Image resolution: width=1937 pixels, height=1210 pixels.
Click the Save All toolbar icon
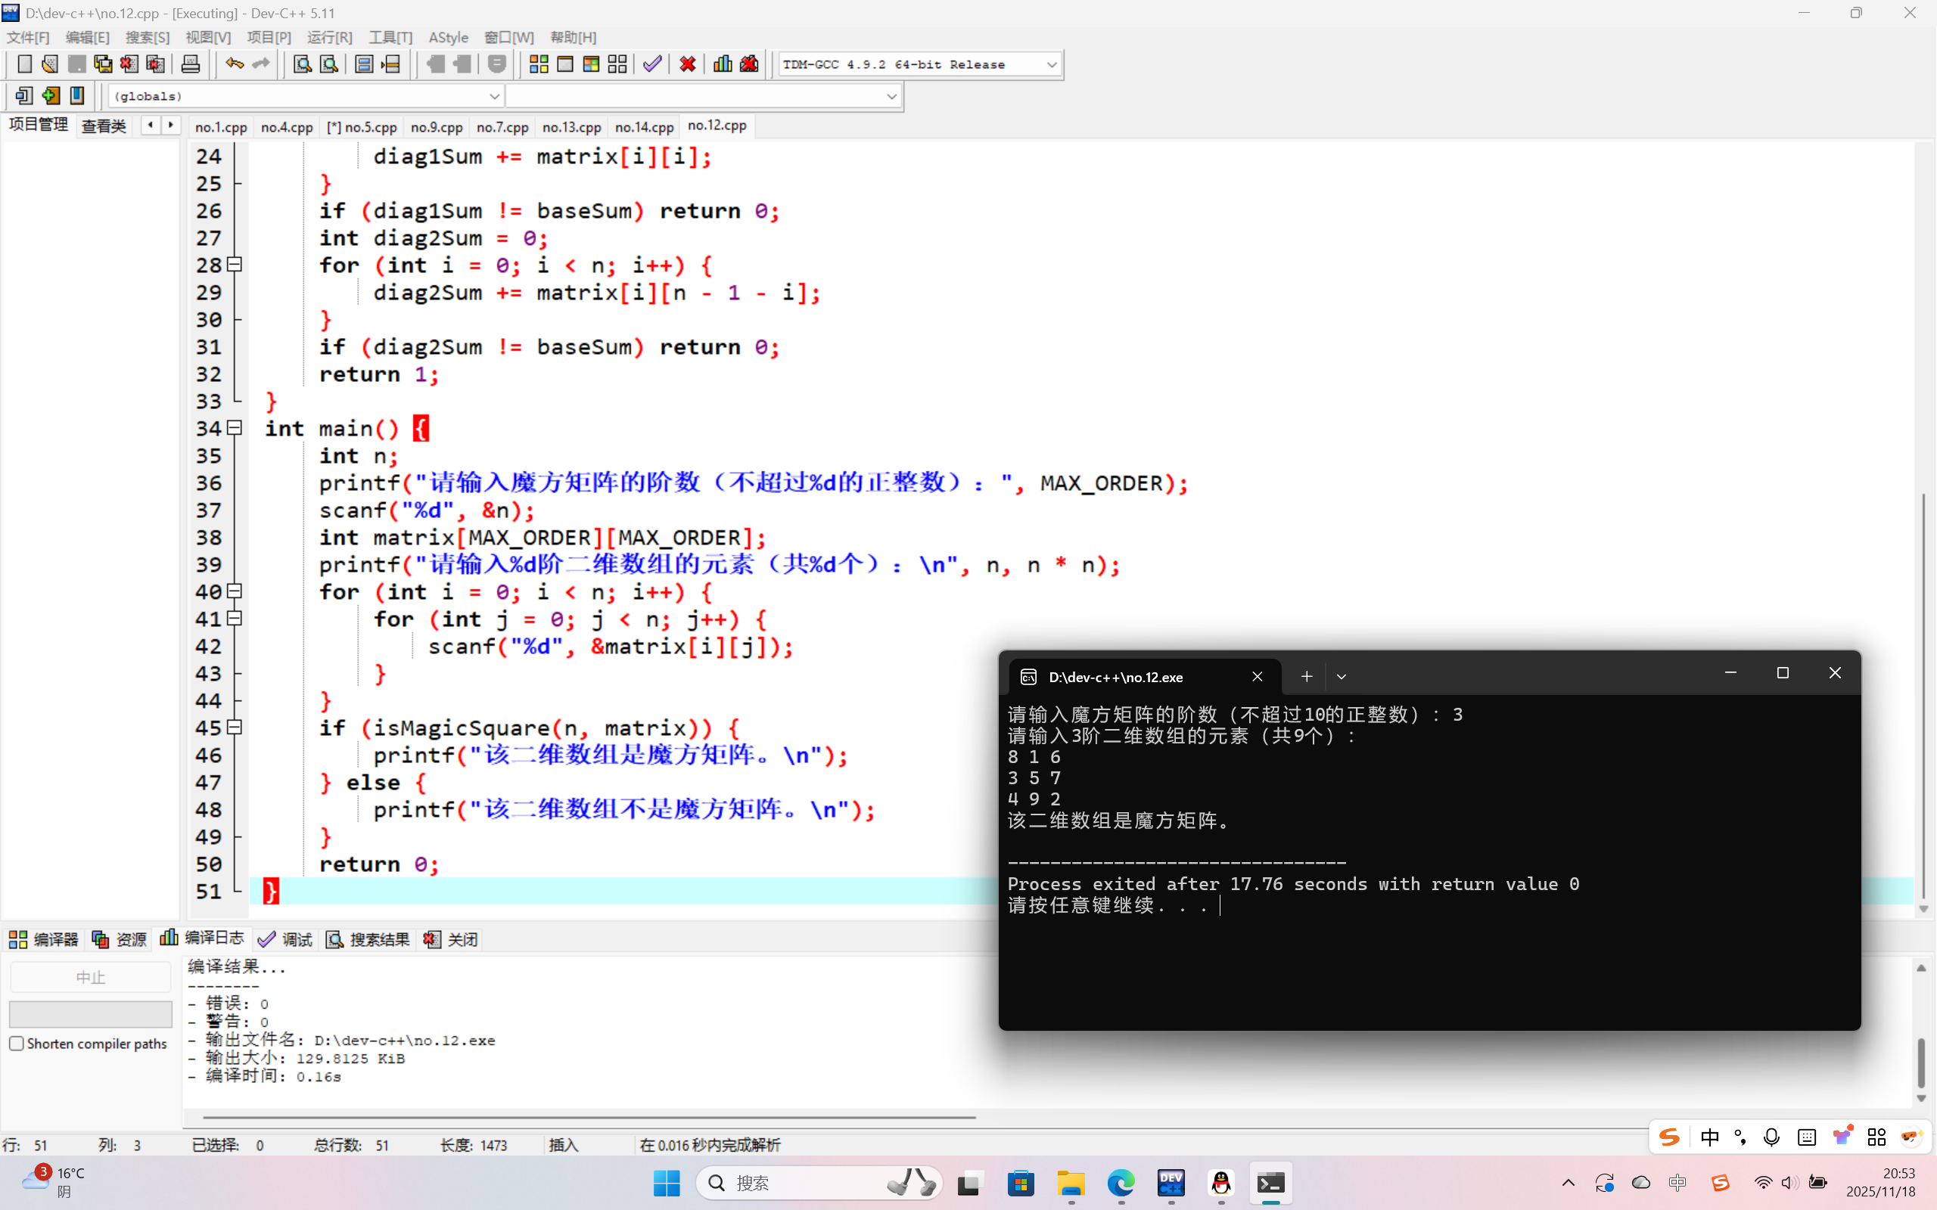tap(103, 64)
